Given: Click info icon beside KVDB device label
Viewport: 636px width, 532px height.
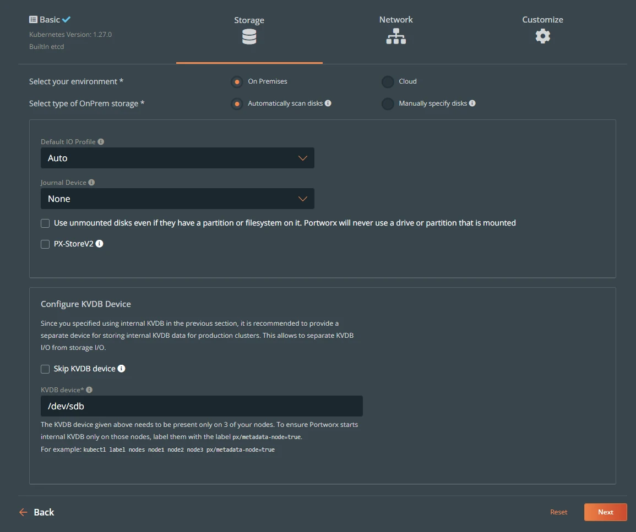Looking at the screenshot, I should pyautogui.click(x=89, y=390).
